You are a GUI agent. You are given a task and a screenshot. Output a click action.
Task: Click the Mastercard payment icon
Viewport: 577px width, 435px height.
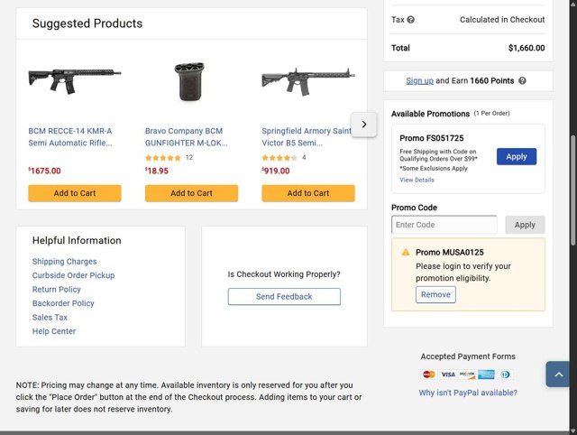pyautogui.click(x=429, y=375)
